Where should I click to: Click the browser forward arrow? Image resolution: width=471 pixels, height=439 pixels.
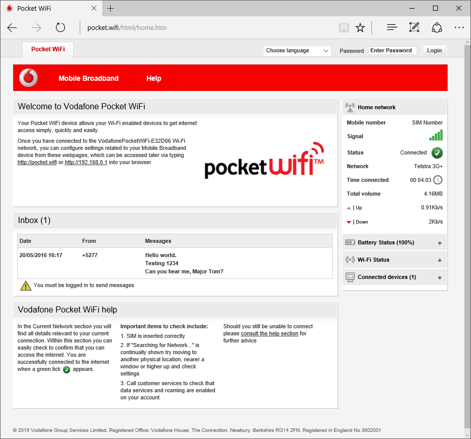pos(37,27)
